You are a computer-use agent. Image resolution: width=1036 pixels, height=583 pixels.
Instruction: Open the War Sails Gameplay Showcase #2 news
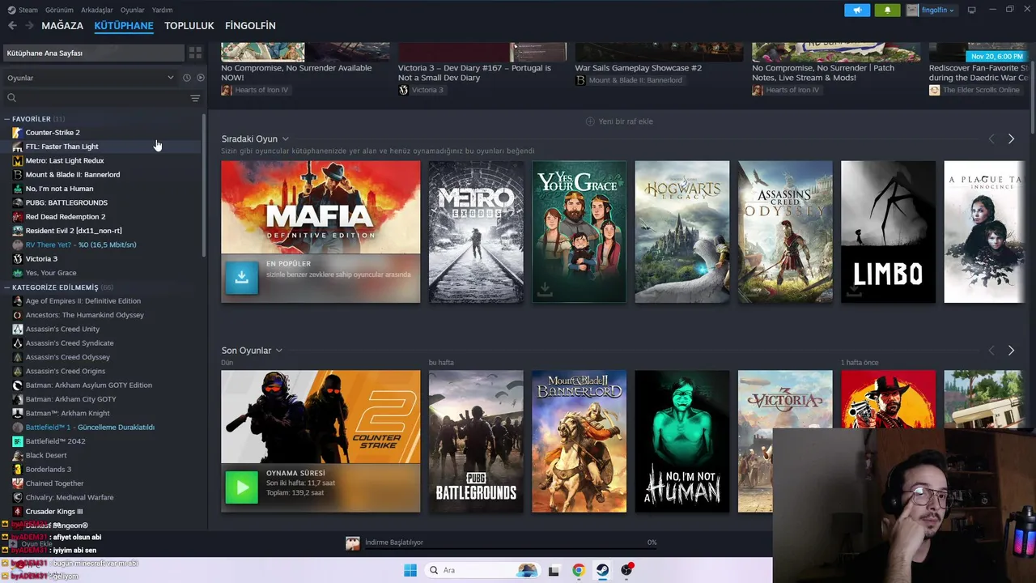[639, 68]
